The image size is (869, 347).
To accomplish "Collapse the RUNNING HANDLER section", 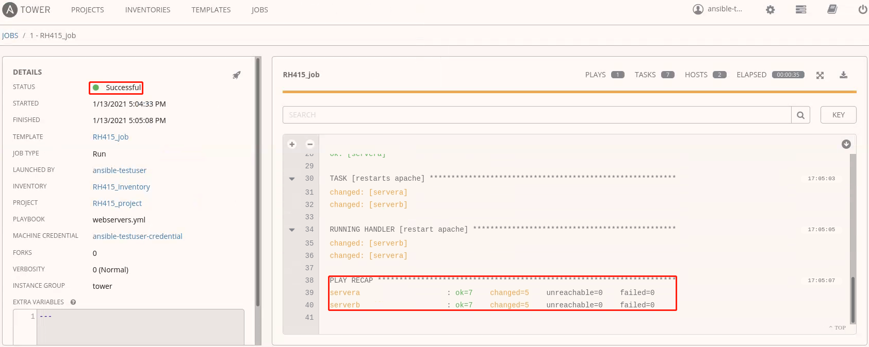I will 292,230.
